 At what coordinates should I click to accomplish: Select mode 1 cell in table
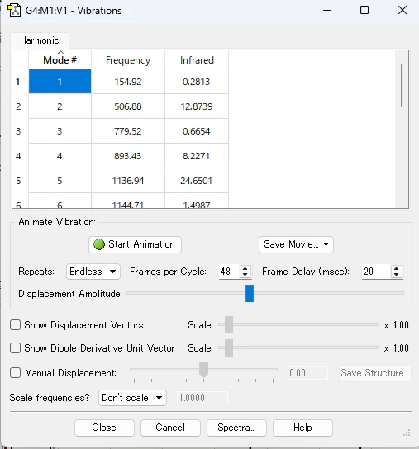click(x=60, y=82)
